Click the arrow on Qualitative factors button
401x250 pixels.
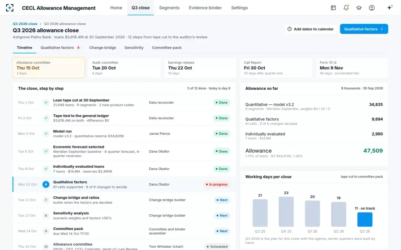382,29
